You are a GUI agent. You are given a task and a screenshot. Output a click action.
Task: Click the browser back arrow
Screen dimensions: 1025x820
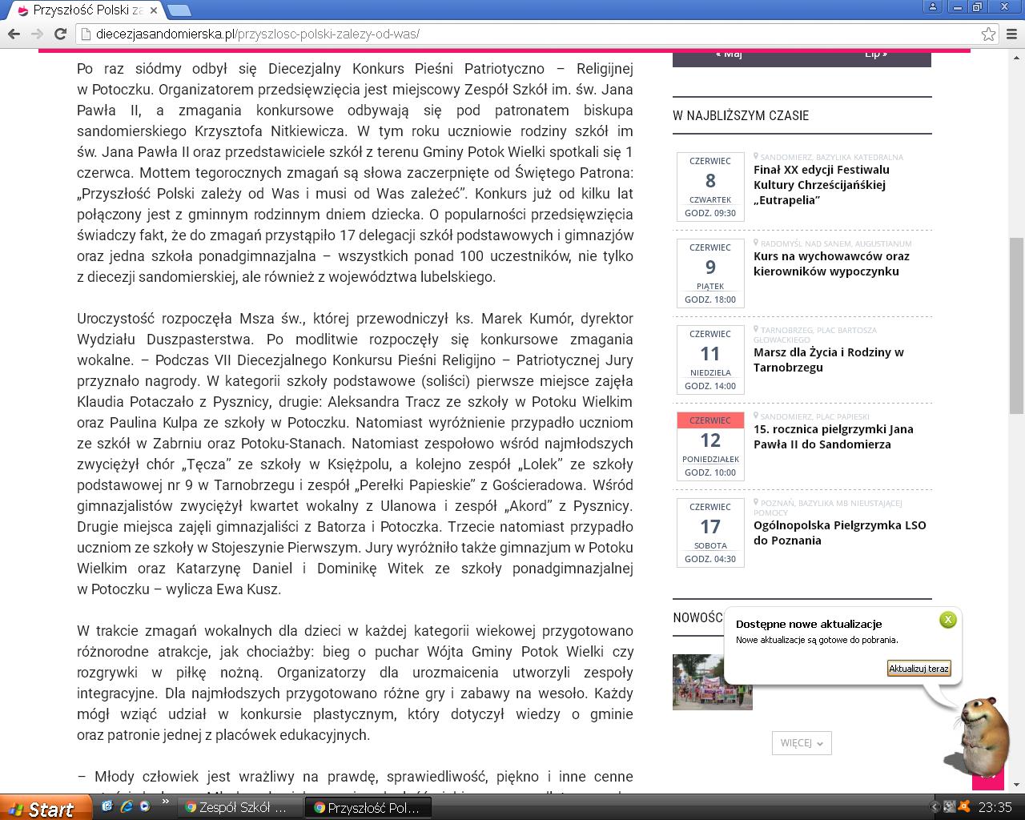(x=14, y=34)
